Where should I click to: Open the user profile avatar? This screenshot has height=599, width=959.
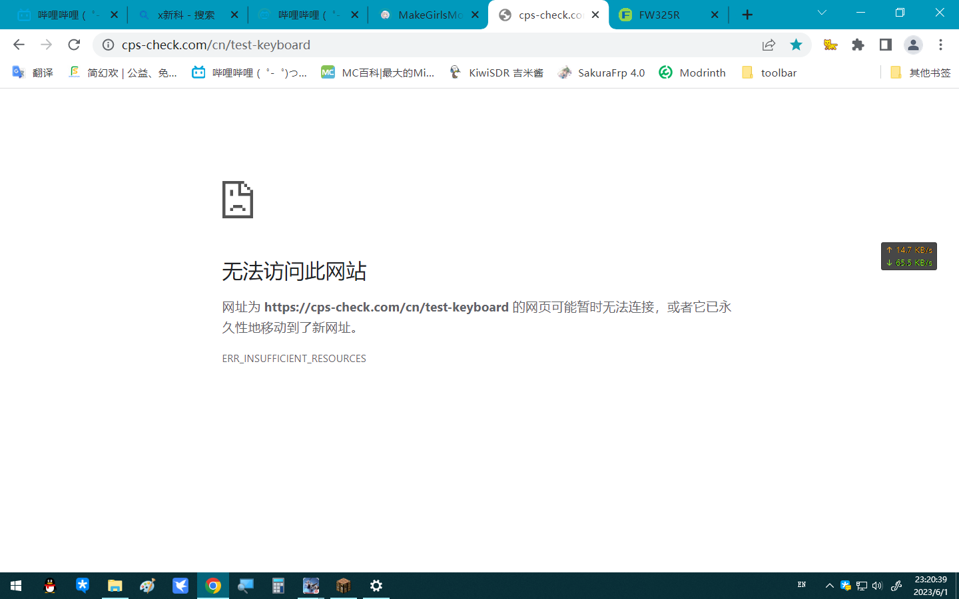[x=913, y=45]
